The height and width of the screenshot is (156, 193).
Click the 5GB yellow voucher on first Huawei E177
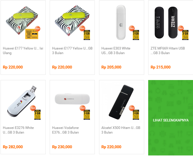(32, 34)
